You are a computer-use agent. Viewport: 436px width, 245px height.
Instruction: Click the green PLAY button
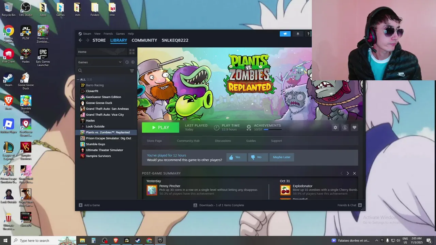[x=160, y=128]
